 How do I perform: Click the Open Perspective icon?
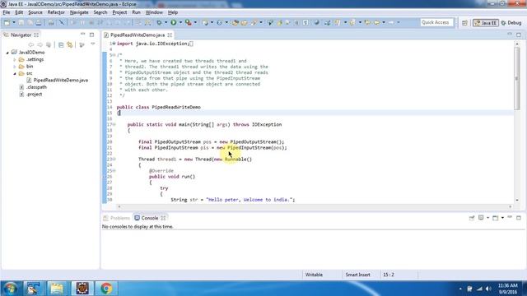pyautogui.click(x=464, y=23)
